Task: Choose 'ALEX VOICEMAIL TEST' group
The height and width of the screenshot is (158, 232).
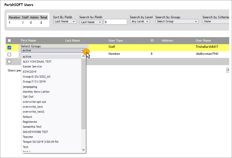Action: point(51,62)
